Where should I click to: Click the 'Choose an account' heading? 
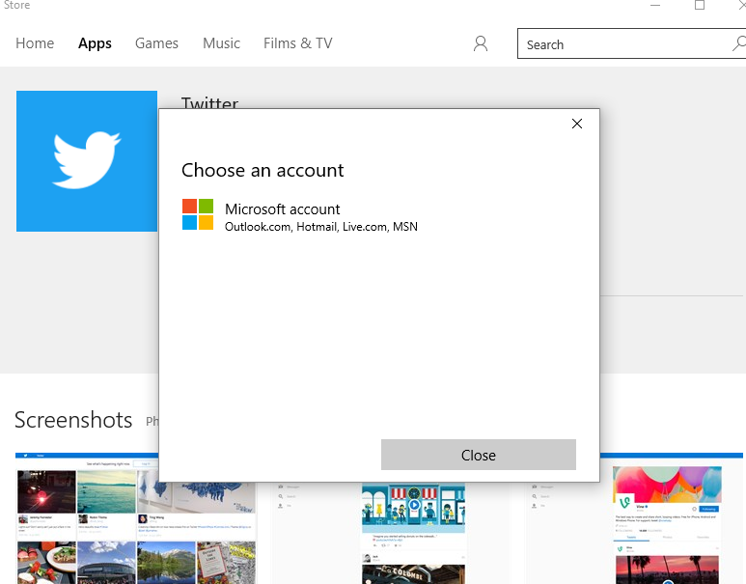click(262, 170)
